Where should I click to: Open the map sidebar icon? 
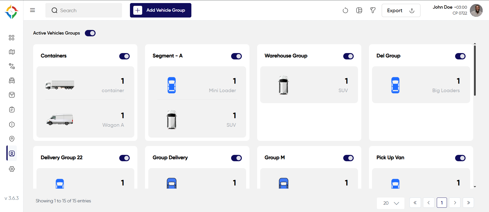pos(12,52)
